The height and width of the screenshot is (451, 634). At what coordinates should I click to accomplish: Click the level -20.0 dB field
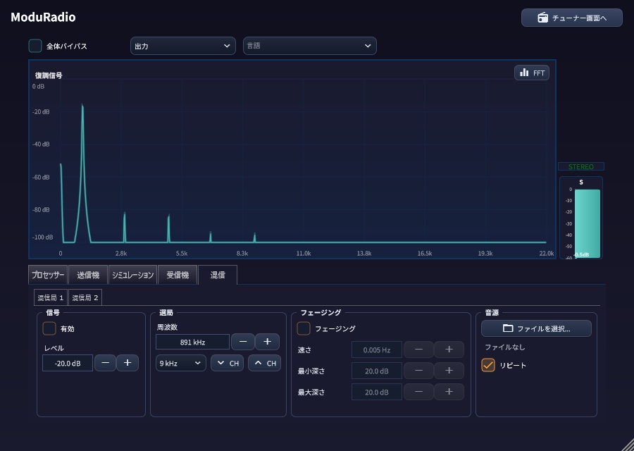click(68, 363)
